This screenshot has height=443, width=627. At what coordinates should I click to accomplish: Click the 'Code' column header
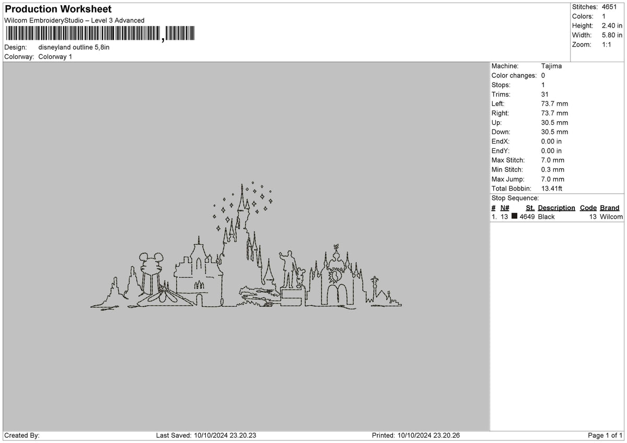coord(588,207)
